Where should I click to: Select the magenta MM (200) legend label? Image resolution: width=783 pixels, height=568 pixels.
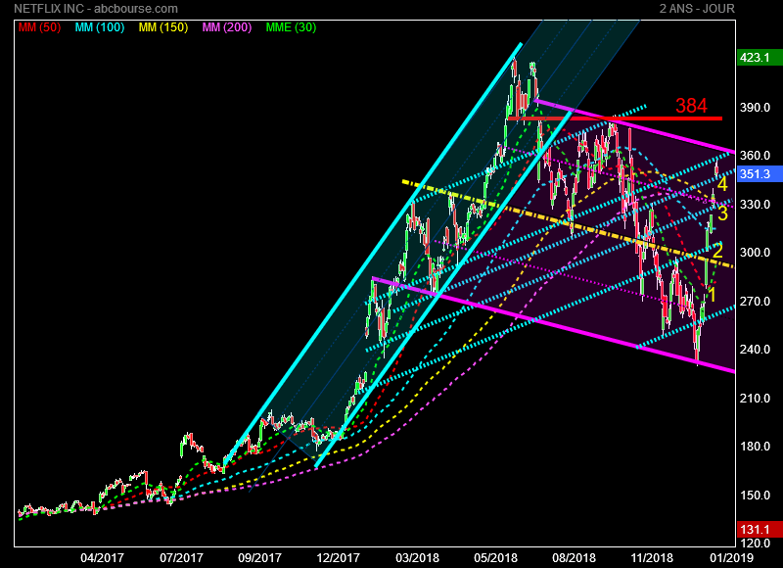tap(227, 27)
